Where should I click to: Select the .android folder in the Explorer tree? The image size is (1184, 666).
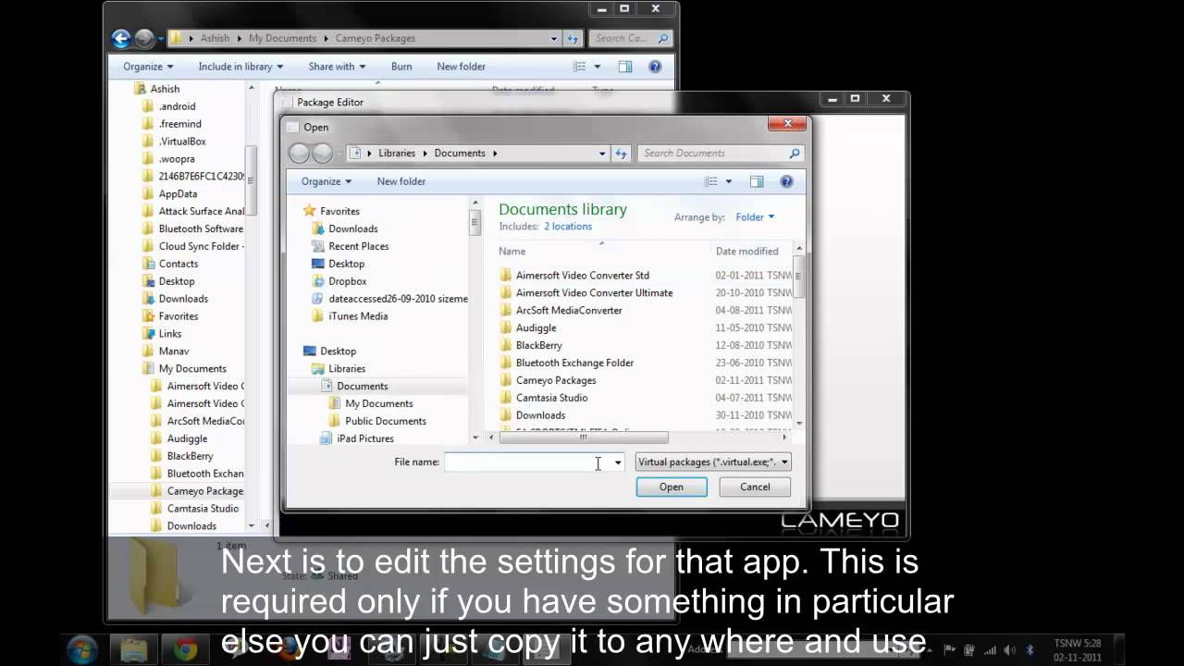pos(177,106)
